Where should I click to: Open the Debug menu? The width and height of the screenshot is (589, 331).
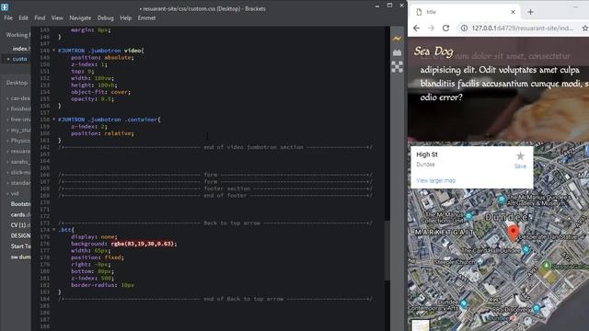pyautogui.click(x=105, y=18)
